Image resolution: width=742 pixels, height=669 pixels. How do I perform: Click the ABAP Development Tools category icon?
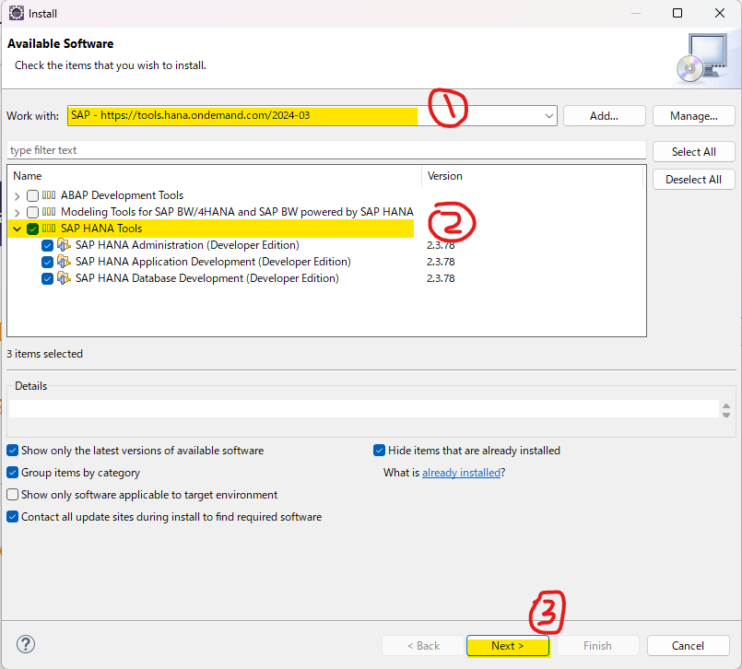[49, 195]
